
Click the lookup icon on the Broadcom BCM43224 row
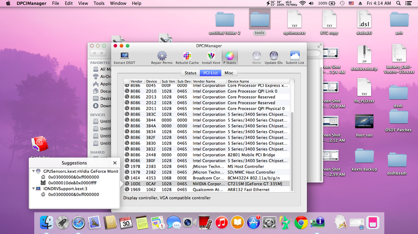127,178
